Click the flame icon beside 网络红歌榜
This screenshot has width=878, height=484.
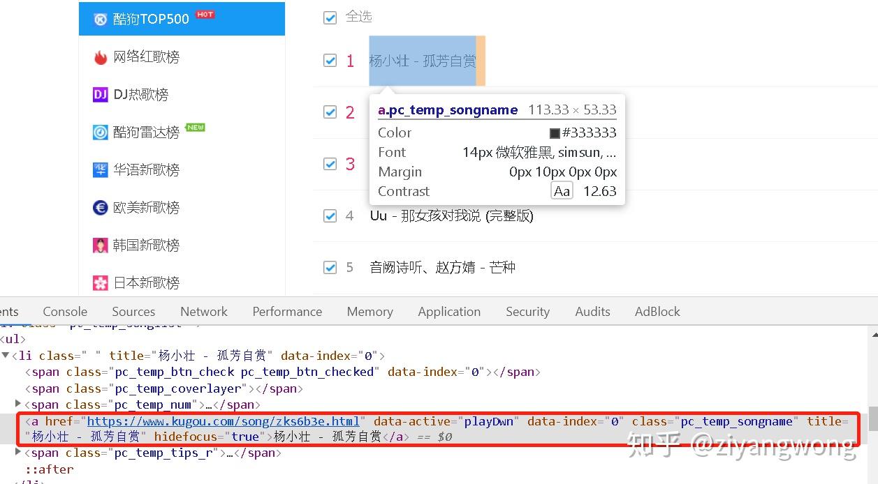pos(101,57)
